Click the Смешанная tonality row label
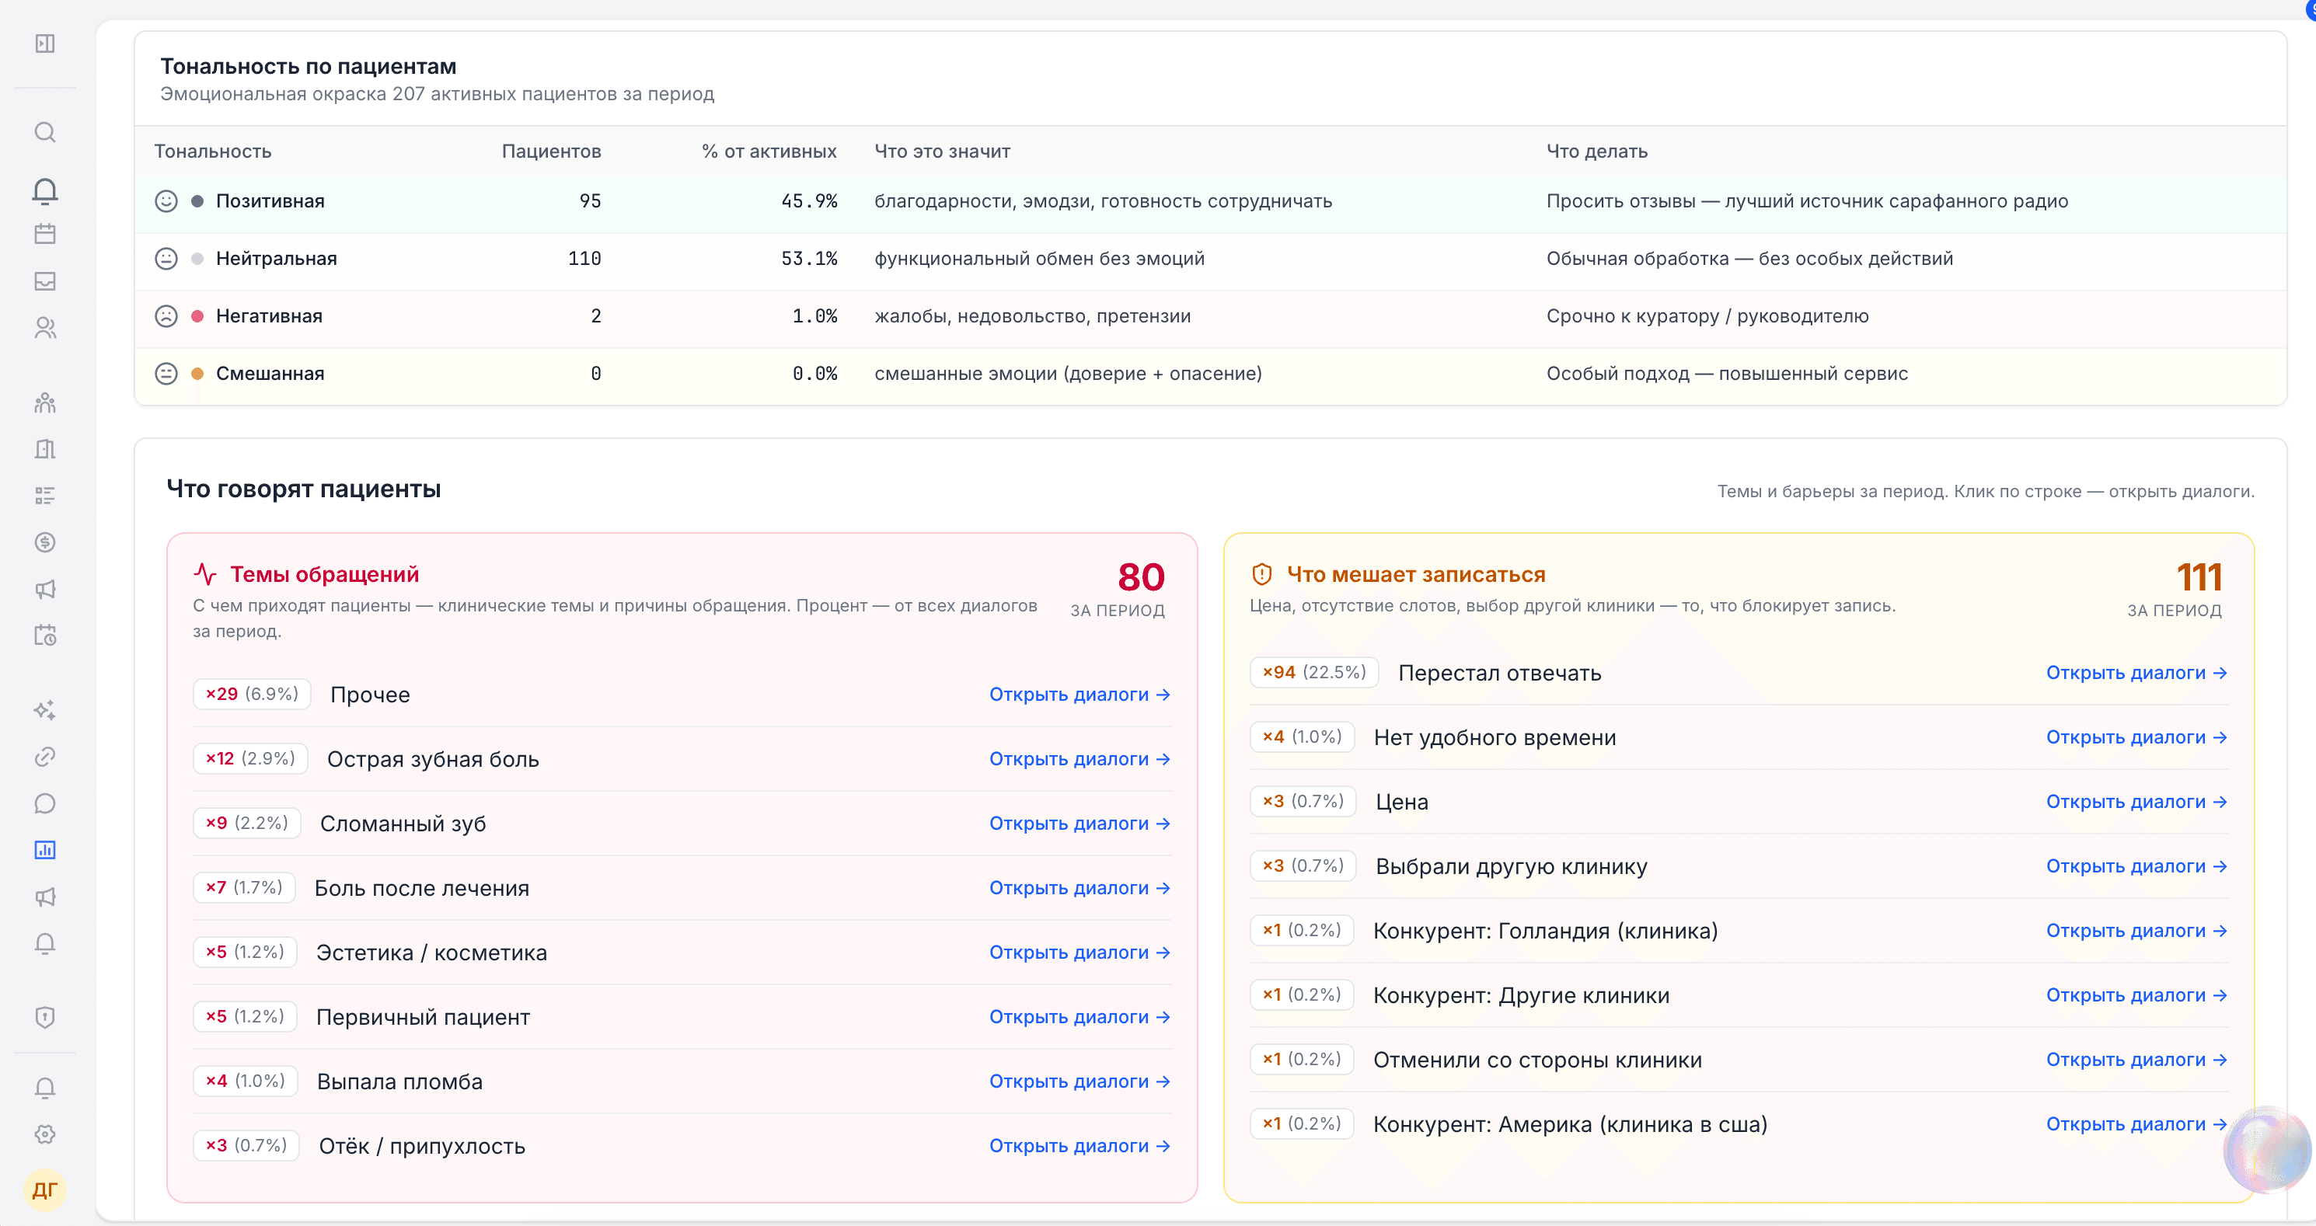This screenshot has width=2316, height=1226. coord(270,374)
